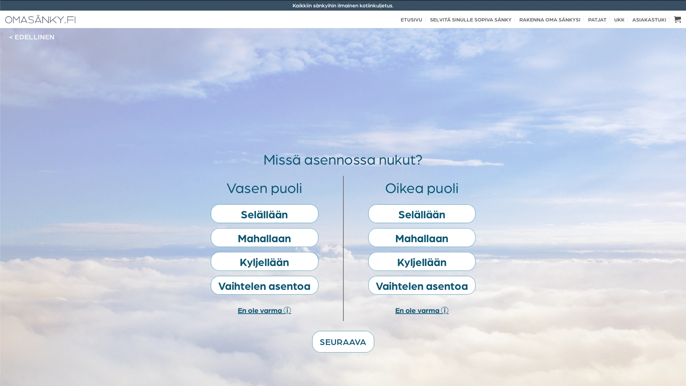Open Asiakastuki in the navigation
The image size is (686, 386).
click(x=649, y=20)
